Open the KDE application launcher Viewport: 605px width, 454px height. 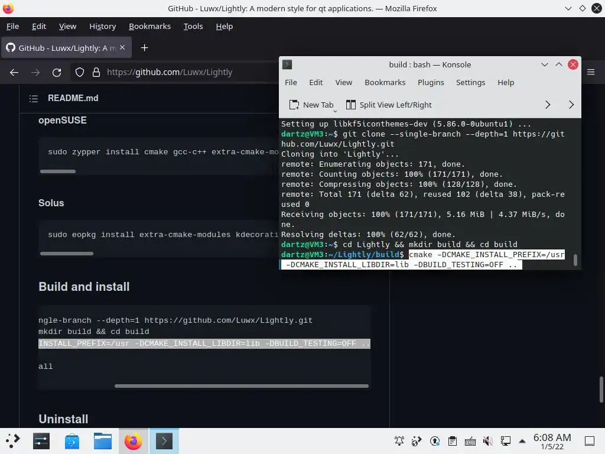pyautogui.click(x=12, y=441)
